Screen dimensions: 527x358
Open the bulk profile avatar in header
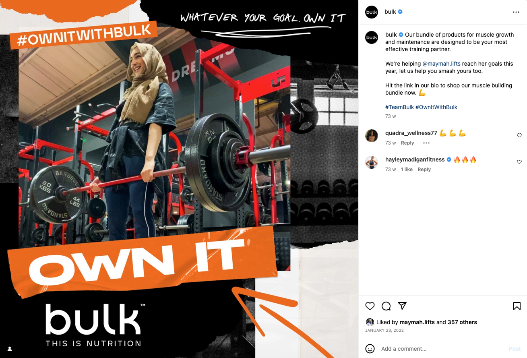[372, 12]
